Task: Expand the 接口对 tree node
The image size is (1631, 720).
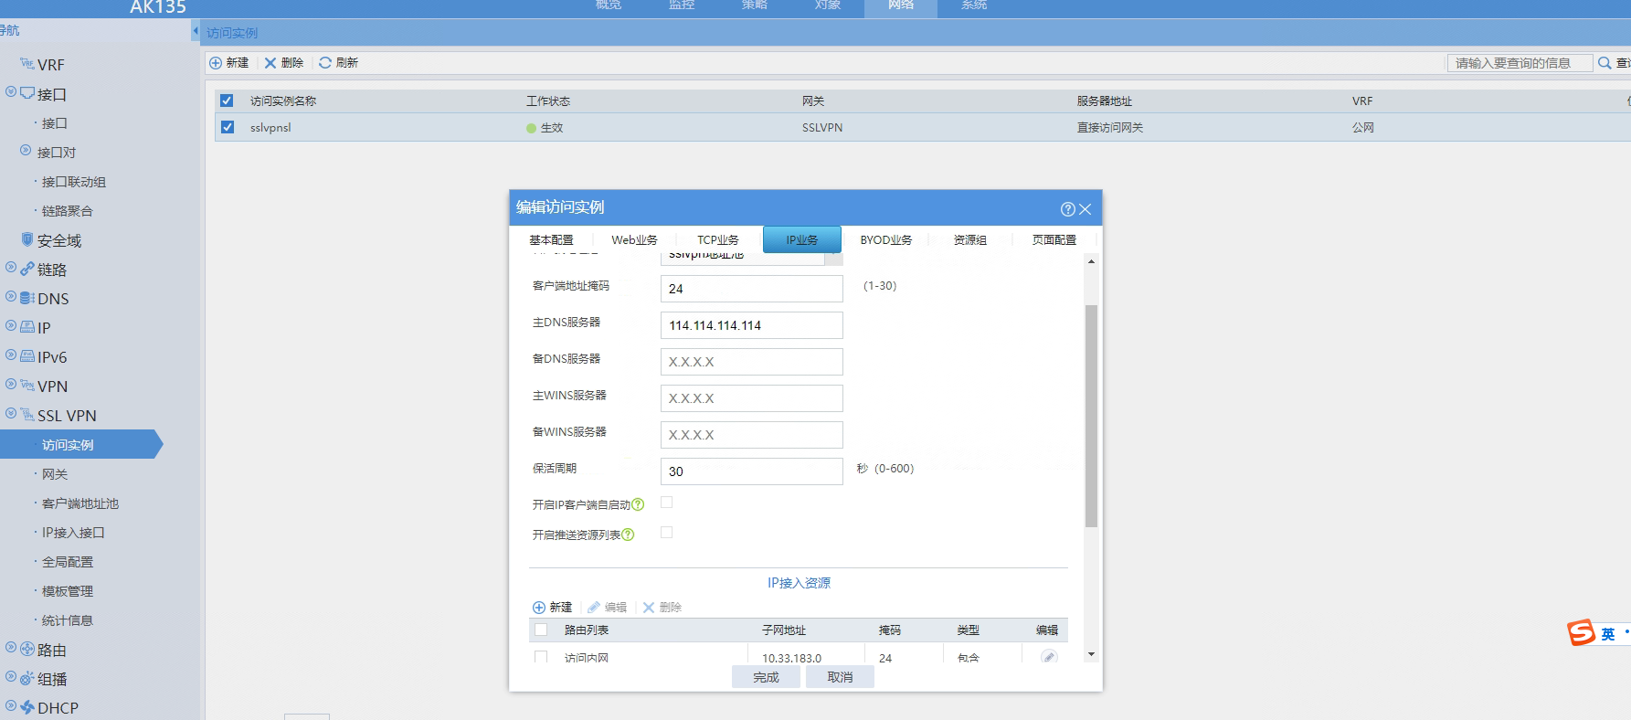Action: pos(26,151)
